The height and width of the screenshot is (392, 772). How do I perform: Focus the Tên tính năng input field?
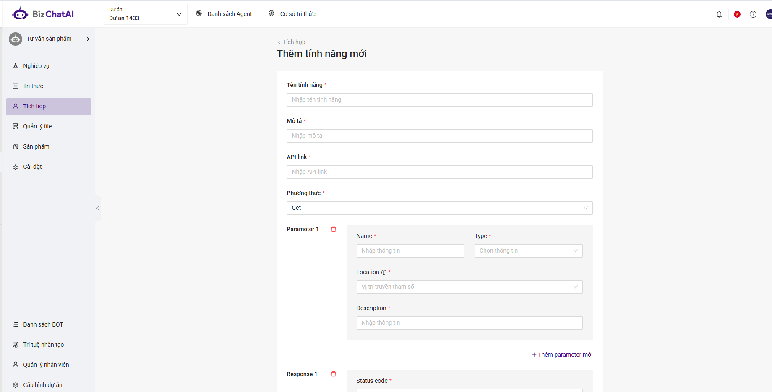point(440,100)
